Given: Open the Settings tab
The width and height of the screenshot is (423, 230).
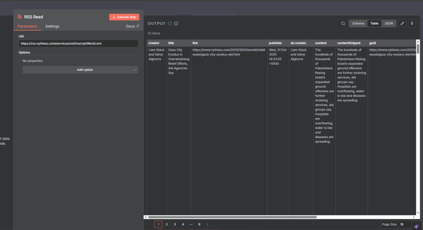Looking at the screenshot, I should [x=52, y=26].
